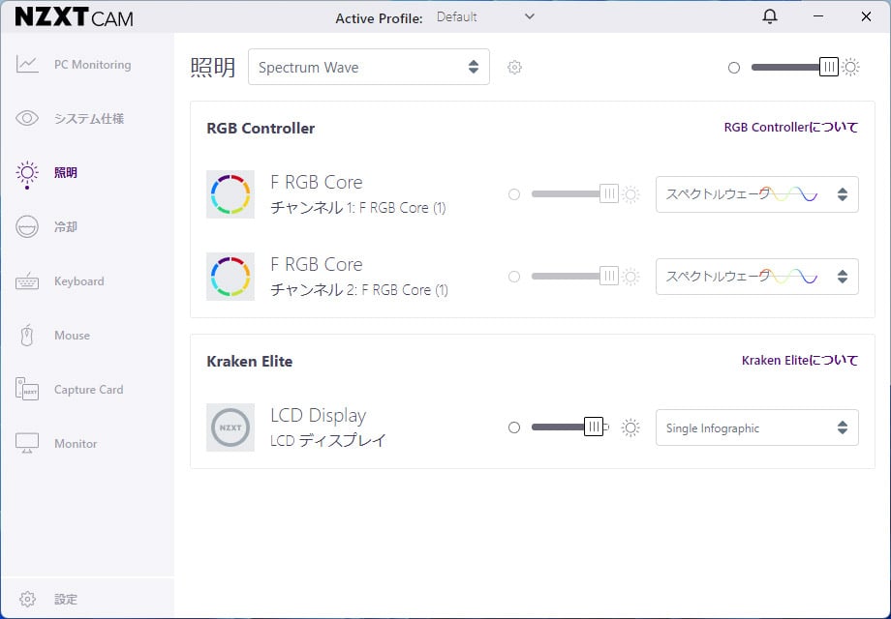Image resolution: width=891 pixels, height=619 pixels.
Task: Click channel 1 min brightness circle
Action: pos(513,194)
